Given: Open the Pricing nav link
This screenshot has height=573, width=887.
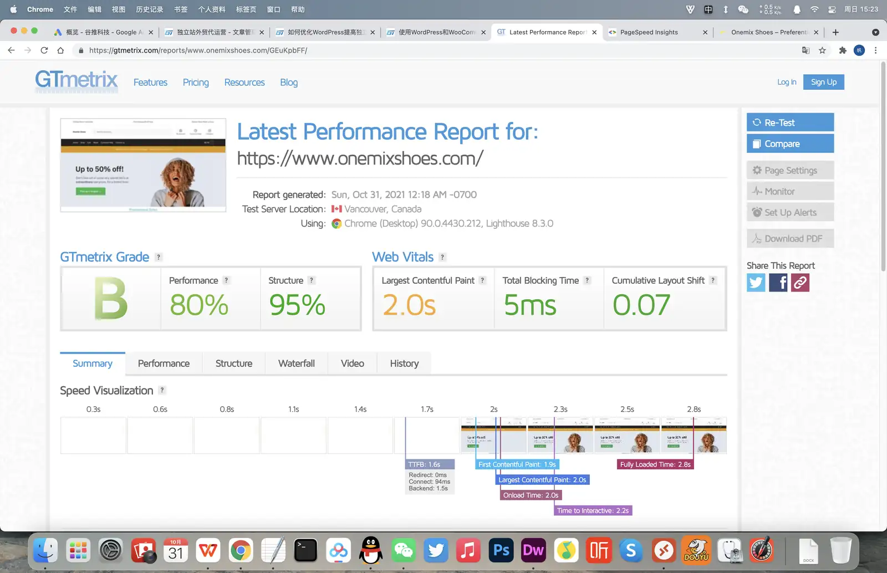Looking at the screenshot, I should [x=196, y=83].
